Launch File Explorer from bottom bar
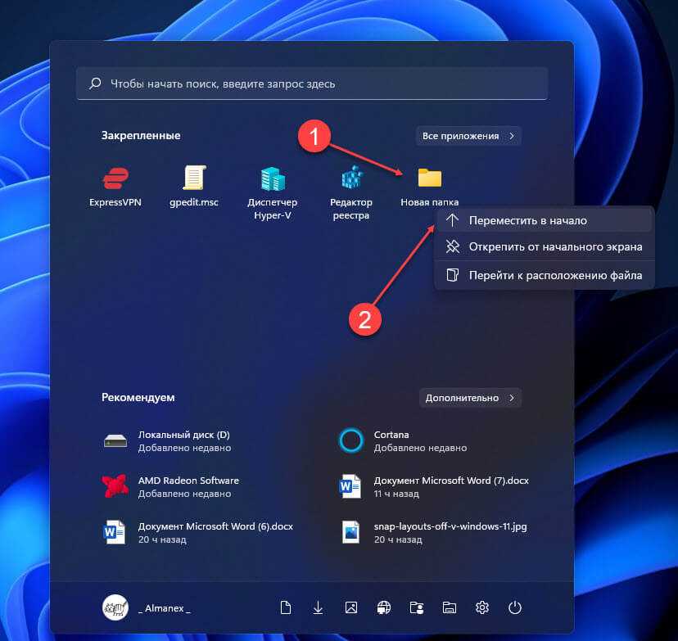 (450, 607)
